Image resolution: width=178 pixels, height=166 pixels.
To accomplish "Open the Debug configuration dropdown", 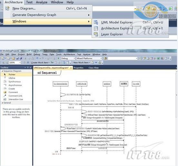I will click(74, 58).
